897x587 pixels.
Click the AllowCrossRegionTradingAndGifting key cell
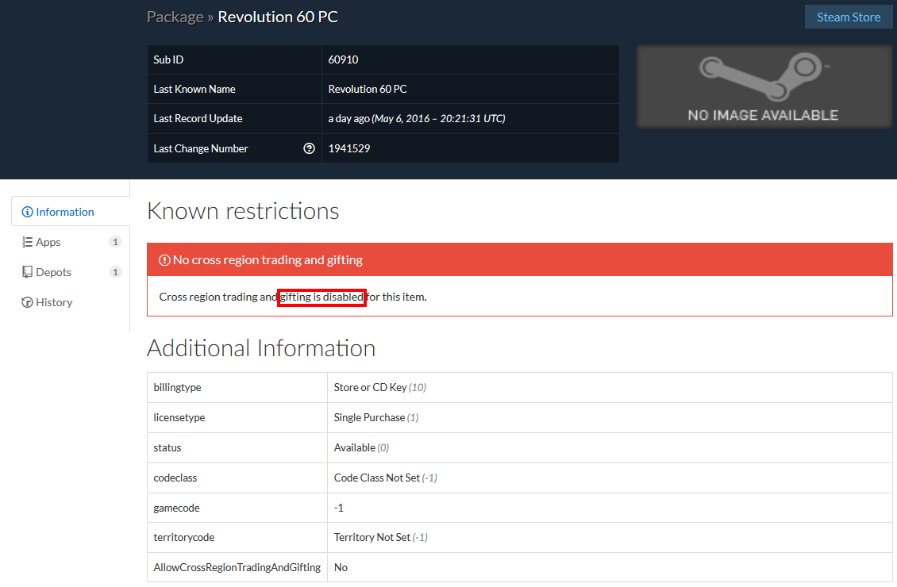[x=237, y=568]
